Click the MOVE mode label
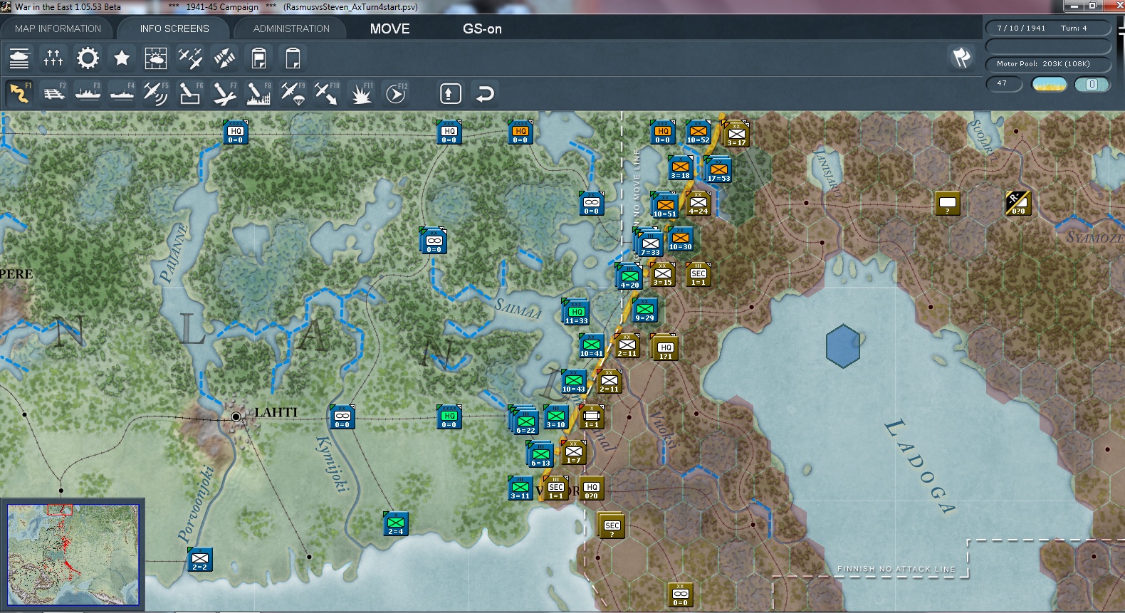The height and width of the screenshot is (613, 1125). tap(389, 28)
